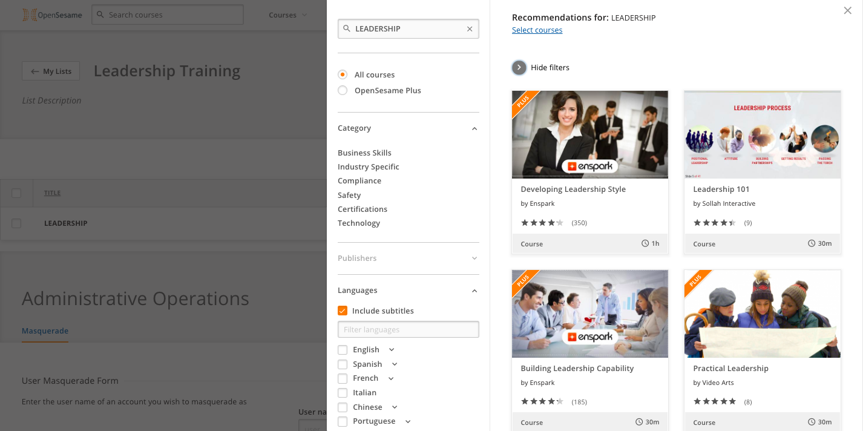Filter by Technology category
The height and width of the screenshot is (431, 863).
359,223
